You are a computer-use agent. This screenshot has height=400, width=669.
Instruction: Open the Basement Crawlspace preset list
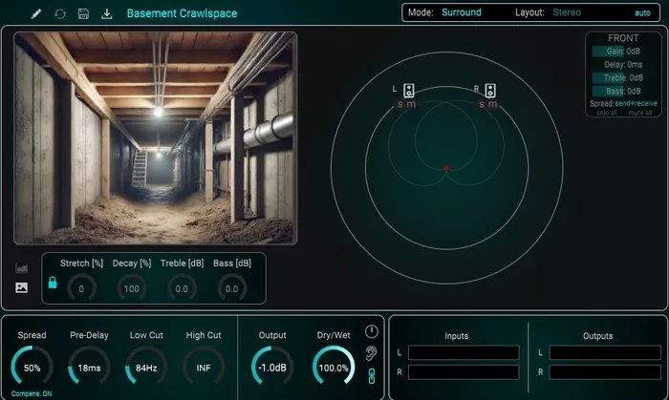point(182,13)
